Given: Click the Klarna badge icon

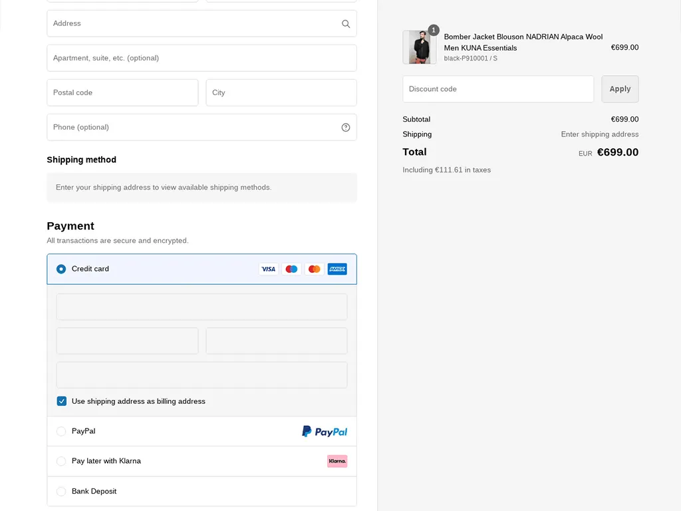Looking at the screenshot, I should [337, 461].
